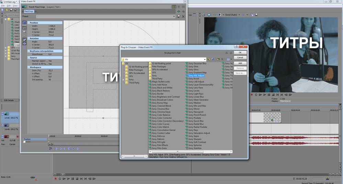Screen dimensions: 343x184
Task: Open the File menu
Action: pos(3,6)
